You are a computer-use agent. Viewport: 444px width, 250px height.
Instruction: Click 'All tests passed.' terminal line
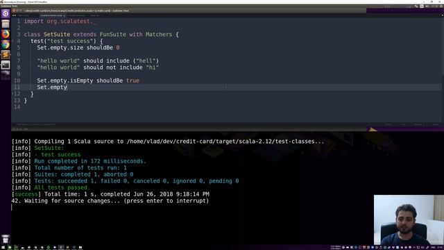(62, 187)
